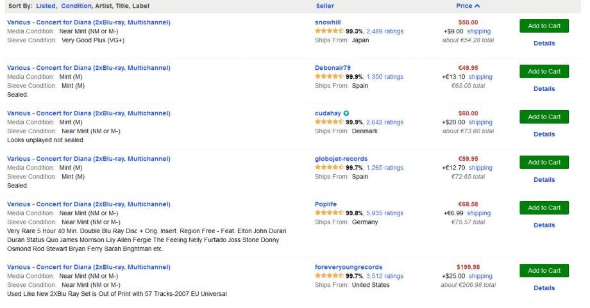590x308 pixels.
Task: View snowhill's 2,489 ratings
Action: 384,31
